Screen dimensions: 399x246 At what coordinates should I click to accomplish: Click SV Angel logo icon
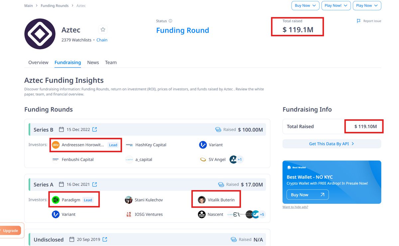pos(203,160)
